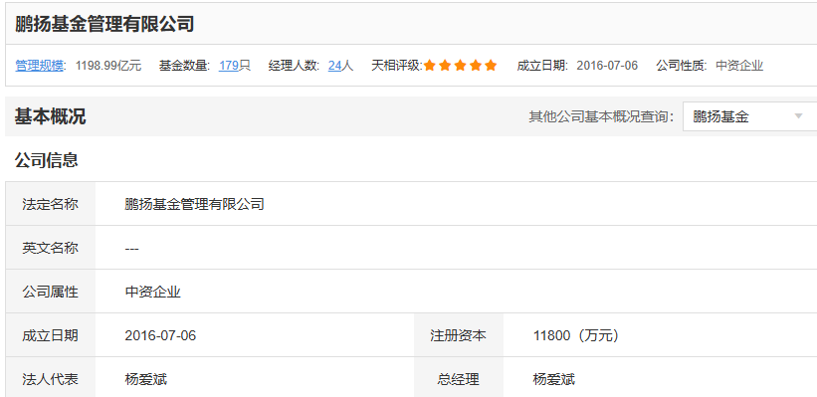Open the 24 managers count link
Viewport: 817px width, 397px height.
tap(334, 66)
